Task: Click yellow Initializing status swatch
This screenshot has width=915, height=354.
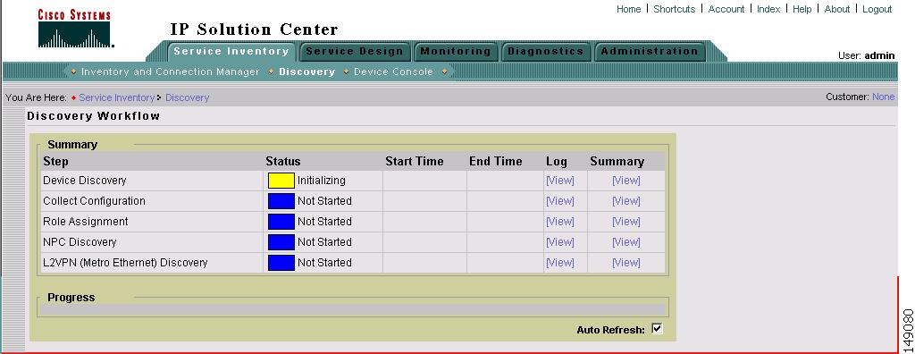Action: click(281, 181)
